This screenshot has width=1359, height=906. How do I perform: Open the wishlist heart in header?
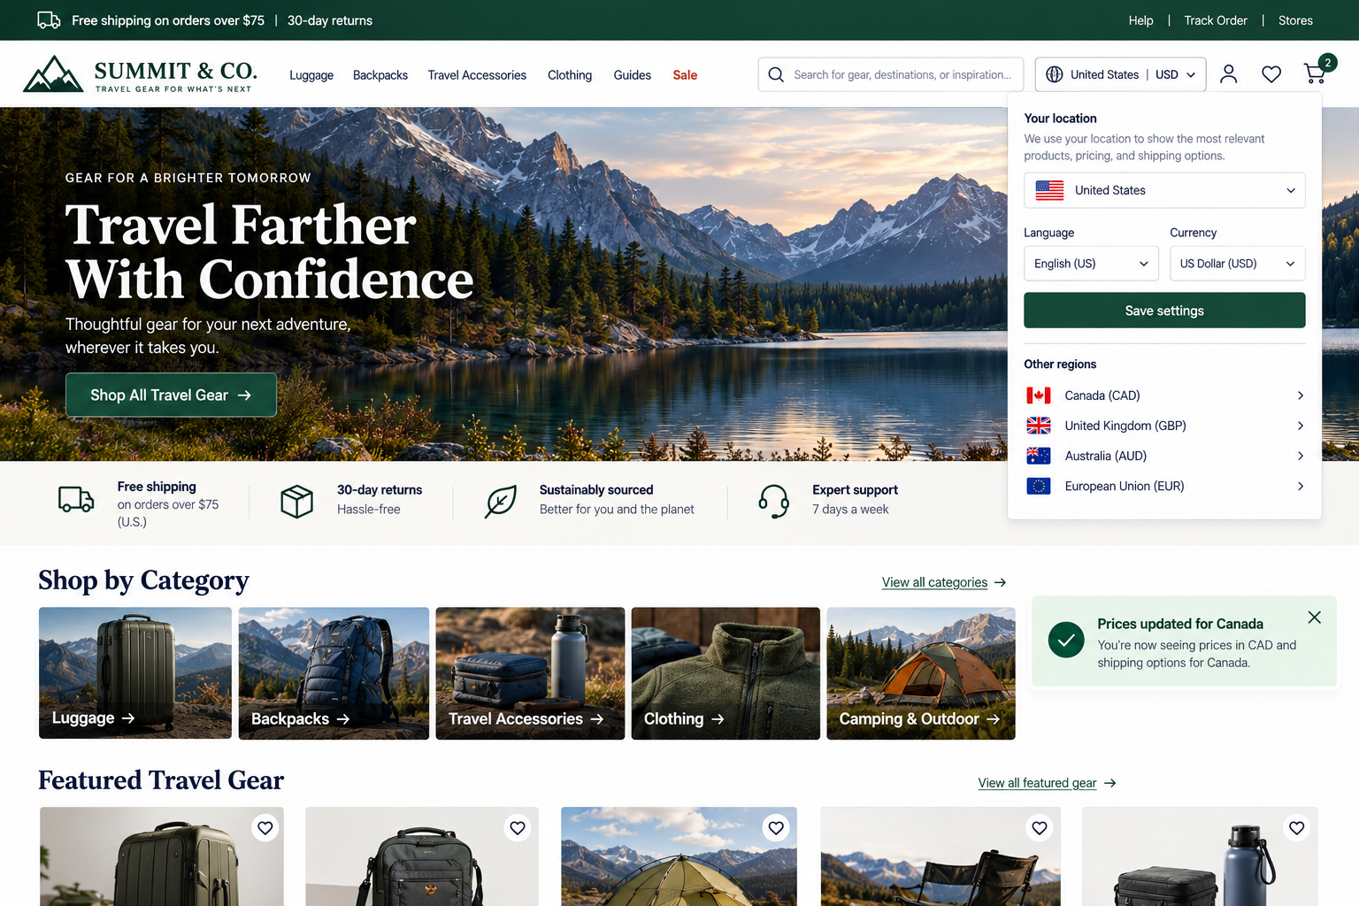tap(1271, 74)
